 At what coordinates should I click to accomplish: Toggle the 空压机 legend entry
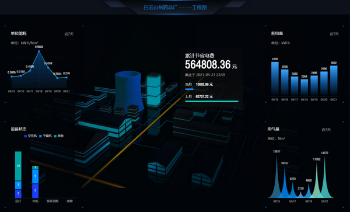[30, 136]
